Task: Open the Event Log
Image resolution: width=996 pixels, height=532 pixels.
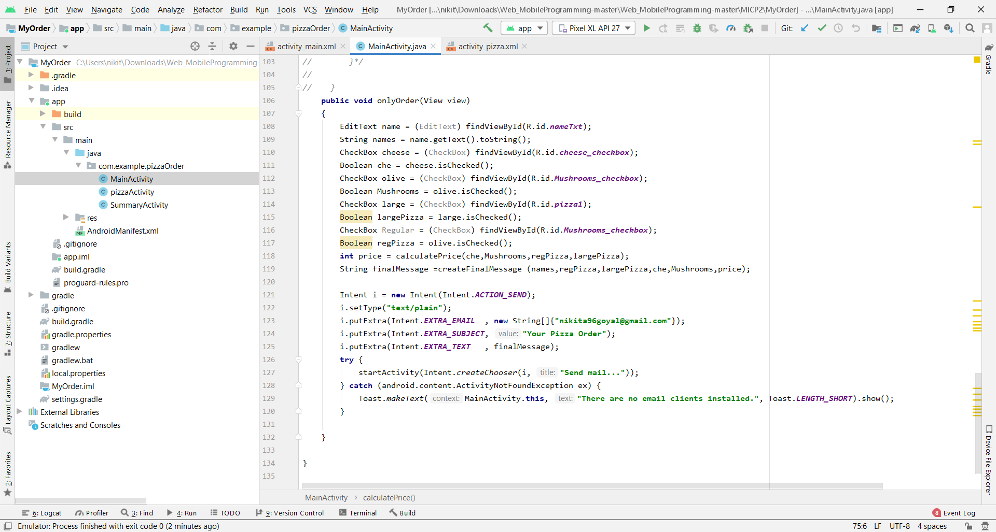Action: click(x=954, y=513)
